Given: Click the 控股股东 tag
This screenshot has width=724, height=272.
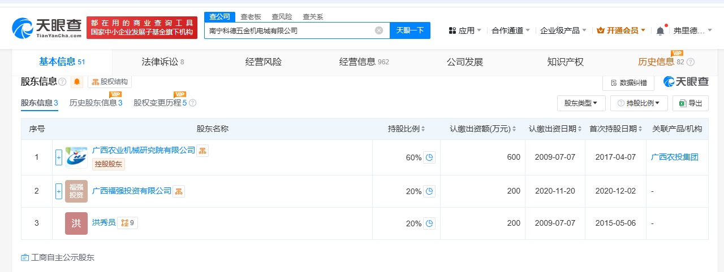Looking at the screenshot, I should click(109, 164).
